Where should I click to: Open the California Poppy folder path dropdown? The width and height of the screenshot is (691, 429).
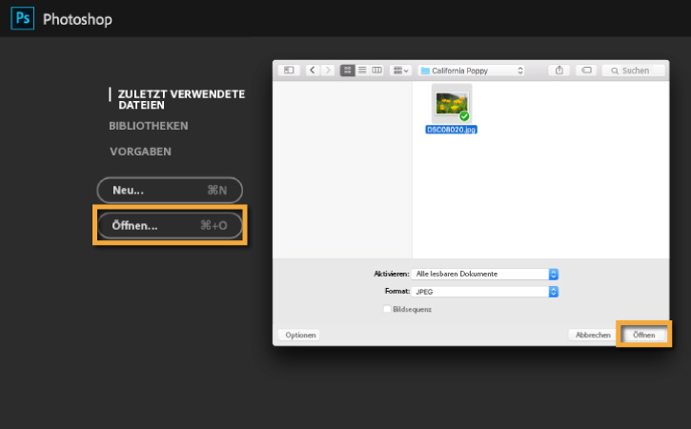pos(472,71)
